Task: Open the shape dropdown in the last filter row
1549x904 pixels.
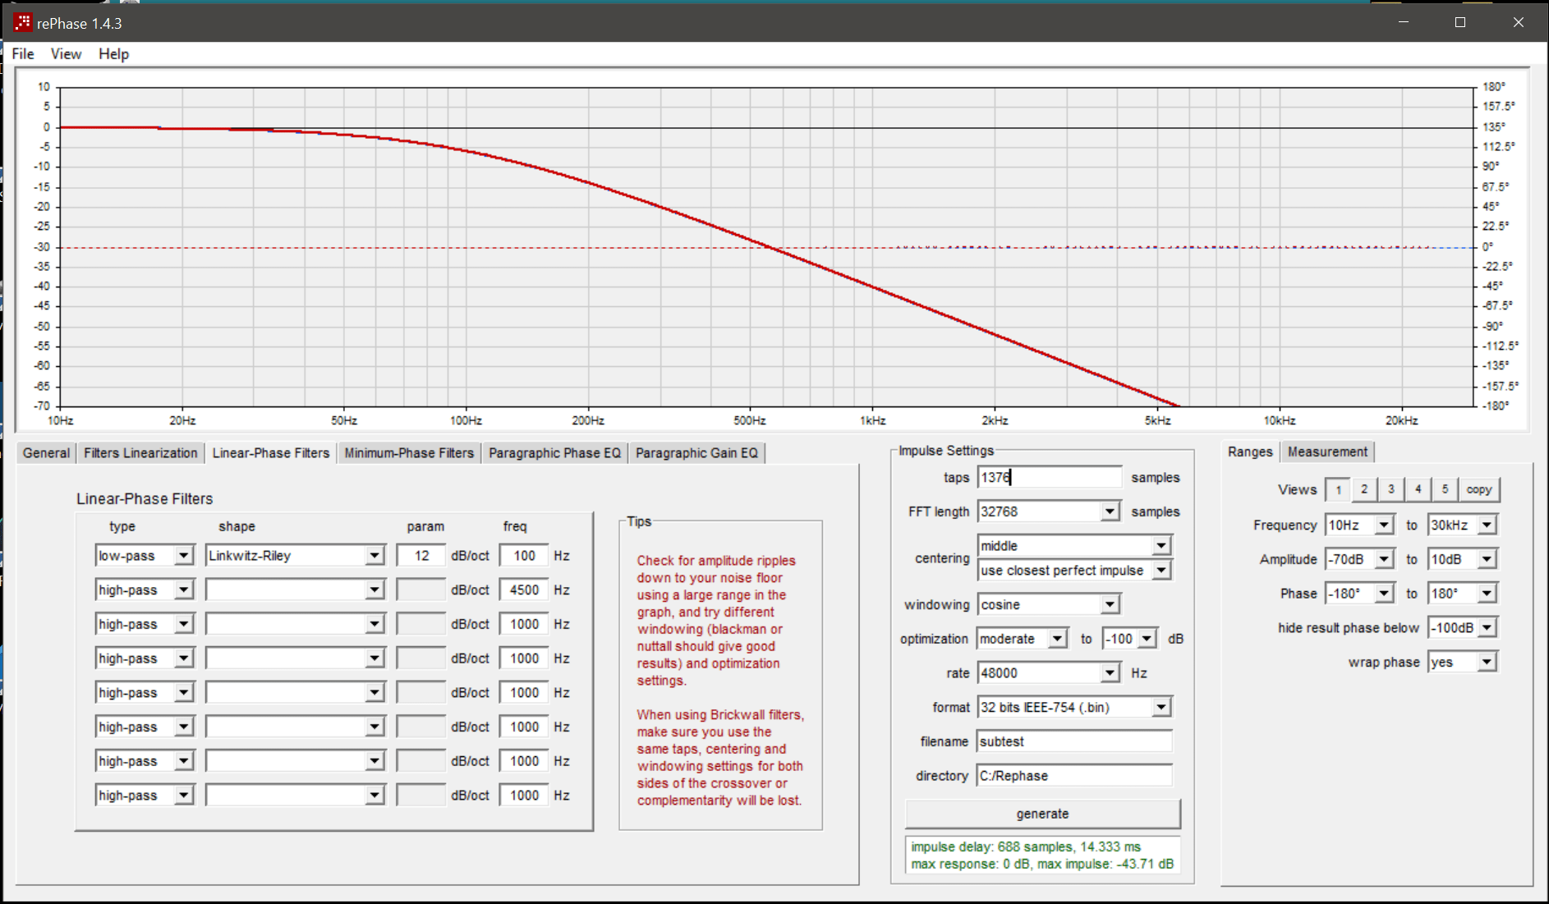Action: (375, 796)
